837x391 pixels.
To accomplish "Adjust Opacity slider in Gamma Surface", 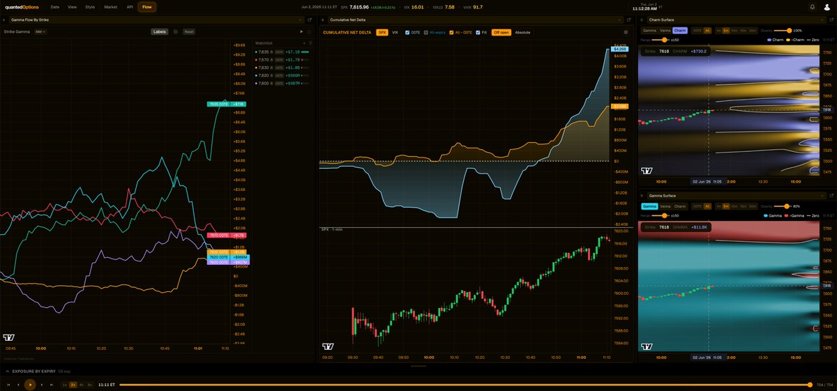I will 783,206.
